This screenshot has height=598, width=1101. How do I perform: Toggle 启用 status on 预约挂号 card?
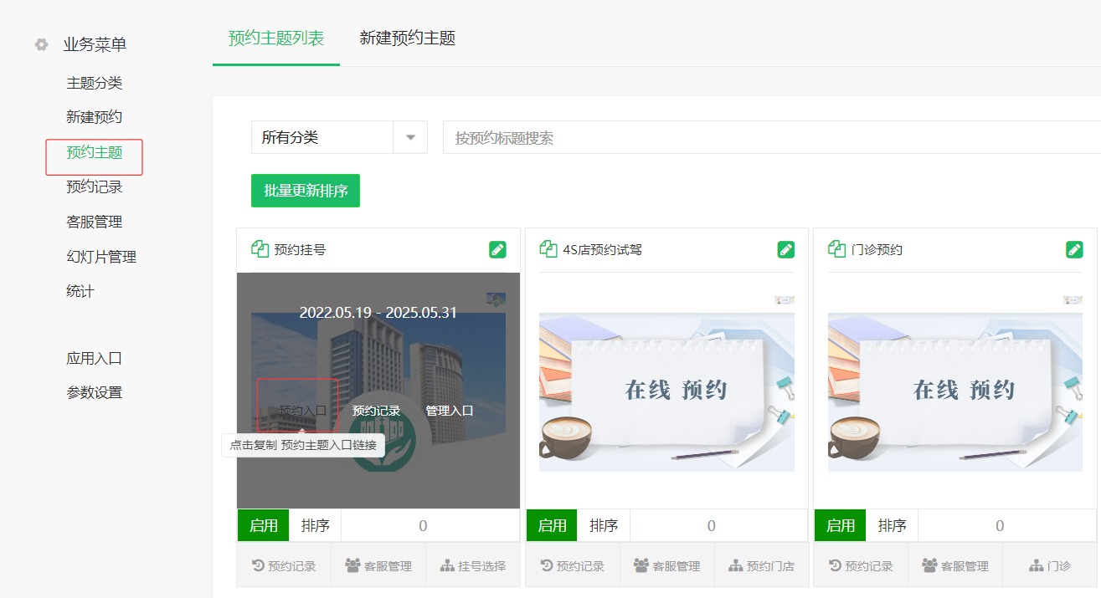[x=264, y=525]
